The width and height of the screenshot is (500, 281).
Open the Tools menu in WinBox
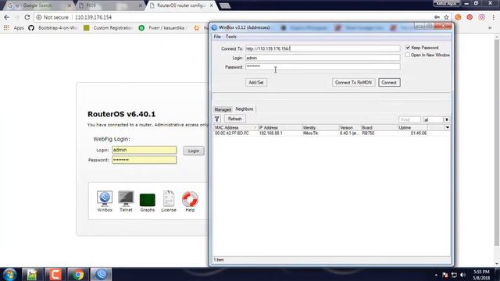(x=231, y=37)
